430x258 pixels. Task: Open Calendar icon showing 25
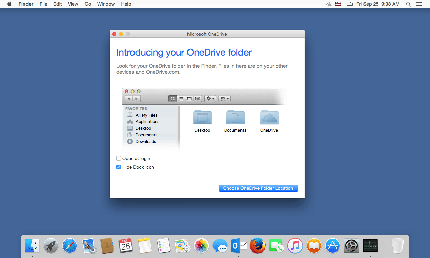pos(126,246)
